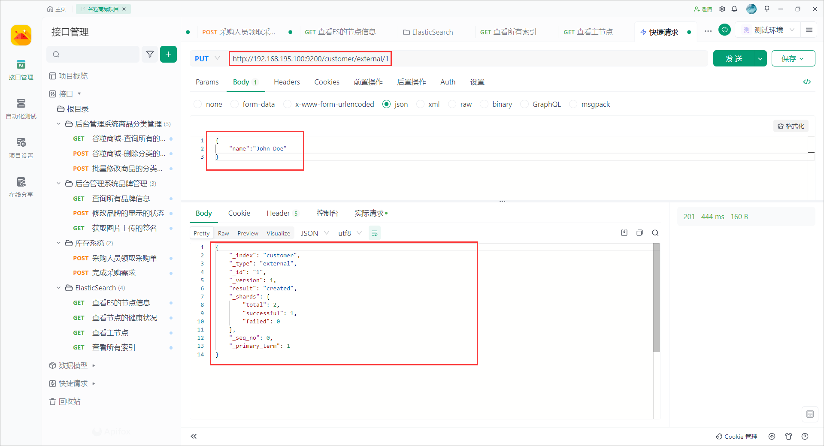This screenshot has width=824, height=446.
Task: Select the none body type
Action: 198,104
